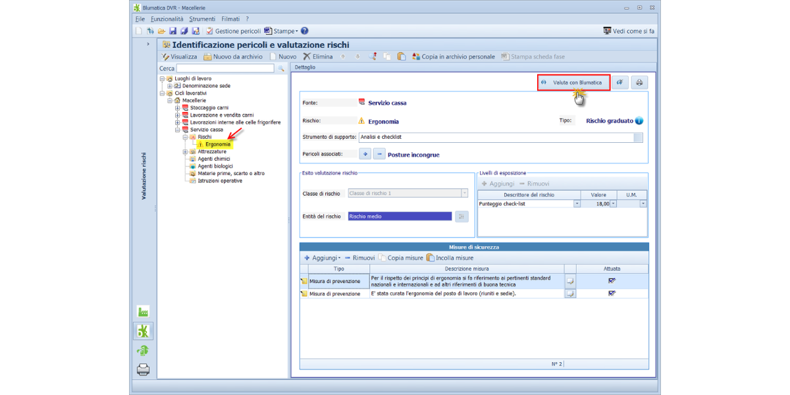Click the print icon beside Valuta con Blumatica

coord(639,82)
